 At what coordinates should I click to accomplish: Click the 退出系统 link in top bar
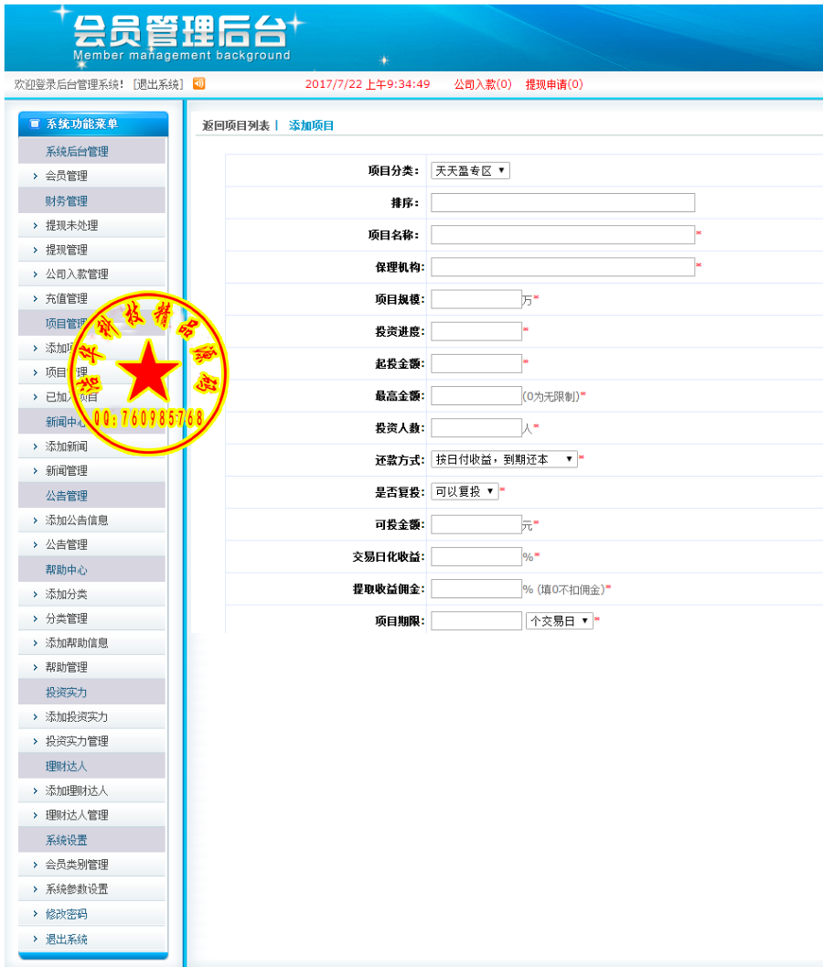click(158, 84)
